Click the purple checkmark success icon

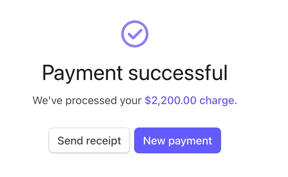[135, 34]
